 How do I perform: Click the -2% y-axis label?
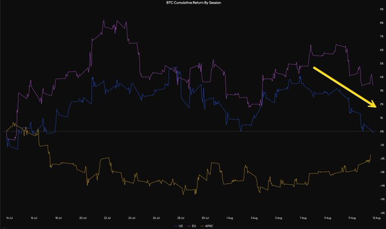(381, 159)
